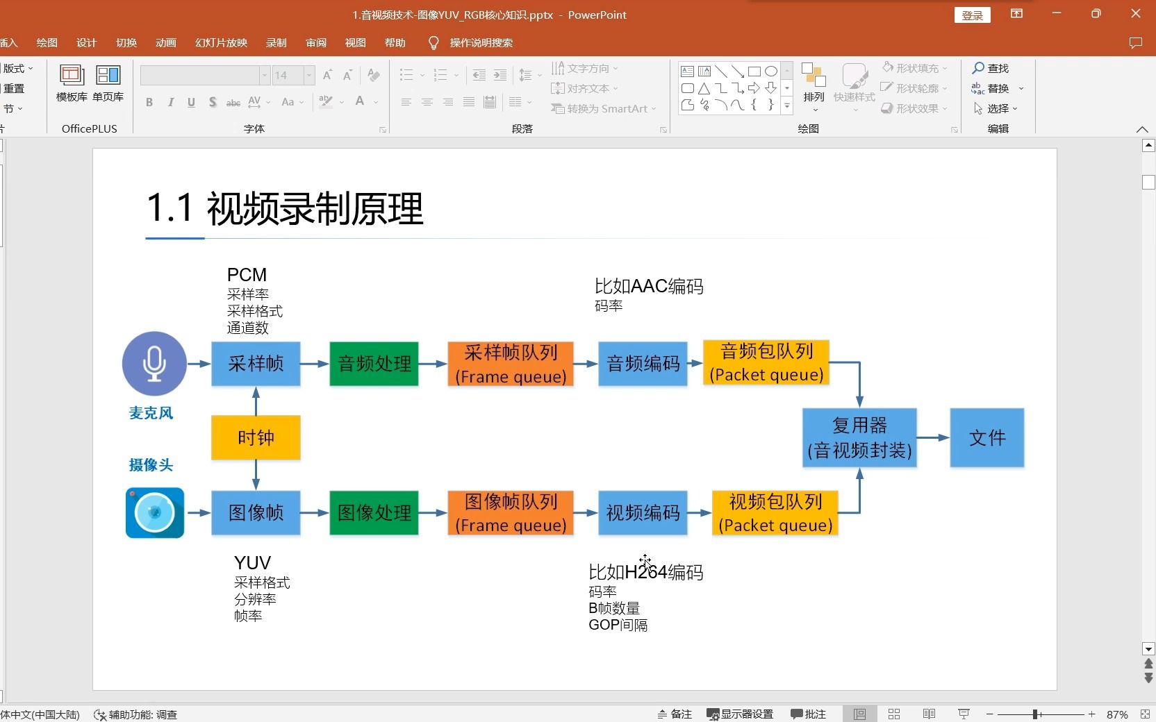Apply bold formatting to text
This screenshot has height=722, width=1156.
click(x=149, y=103)
